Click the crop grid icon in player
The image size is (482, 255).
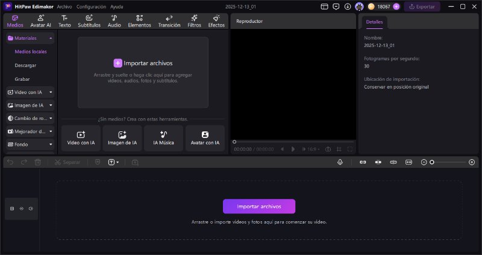pyautogui.click(x=339, y=149)
